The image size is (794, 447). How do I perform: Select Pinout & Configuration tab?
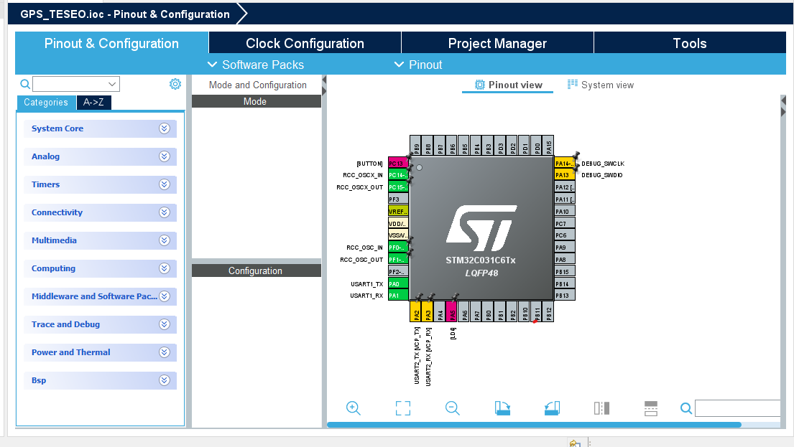111,43
